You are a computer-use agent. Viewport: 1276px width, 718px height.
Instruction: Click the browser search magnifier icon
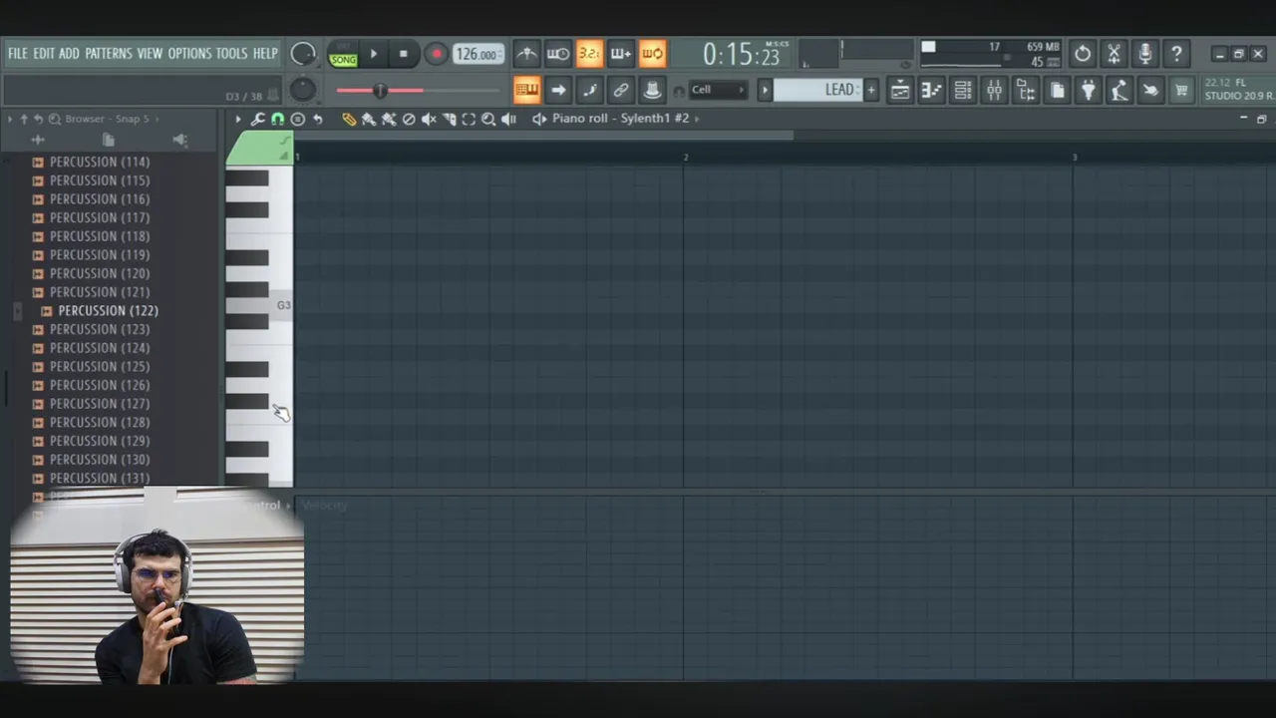55,119
